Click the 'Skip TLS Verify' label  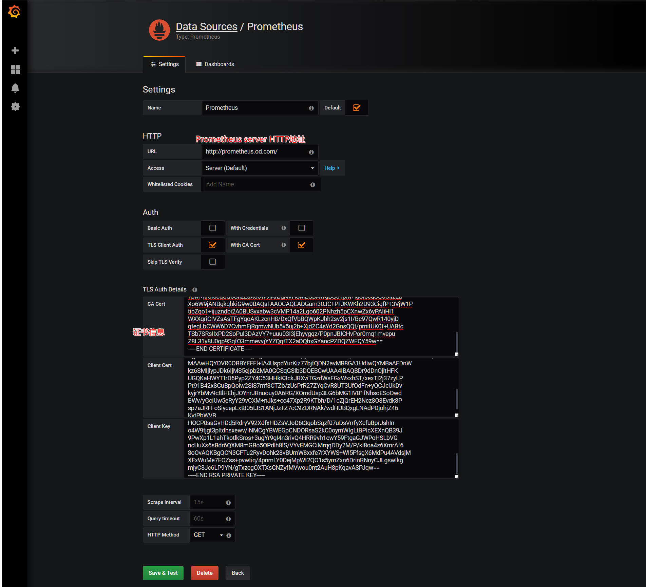pos(165,262)
